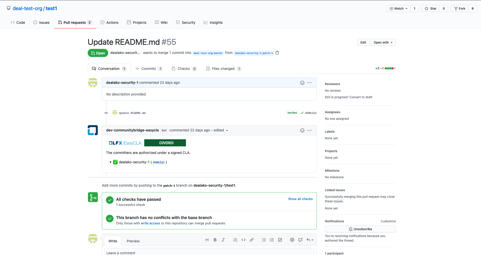
Task: Mention a user with the @ icon
Action: click(x=292, y=240)
